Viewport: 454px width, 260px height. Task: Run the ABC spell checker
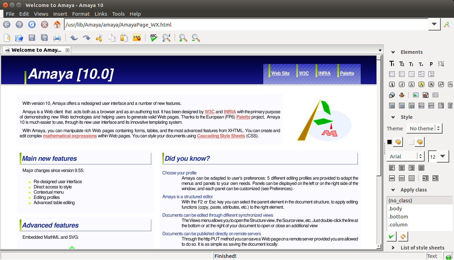click(x=154, y=38)
